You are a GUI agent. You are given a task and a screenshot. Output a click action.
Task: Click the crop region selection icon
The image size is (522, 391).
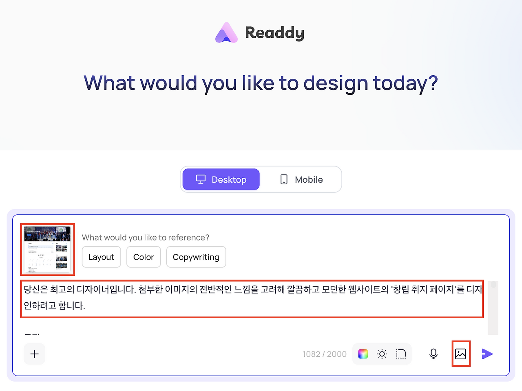pyautogui.click(x=401, y=354)
